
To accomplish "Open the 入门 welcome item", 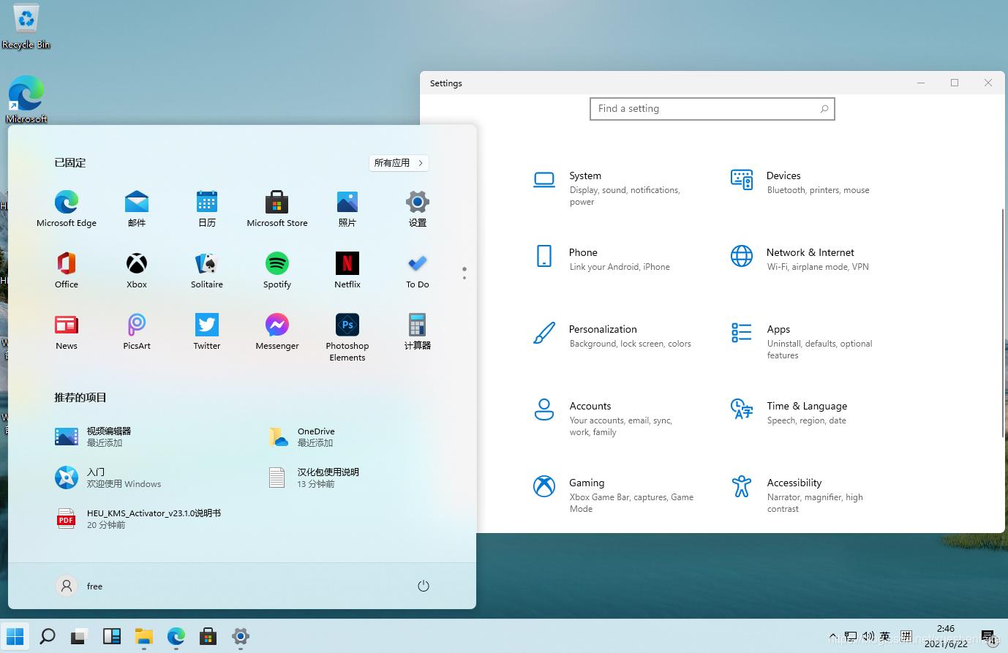I will coord(108,478).
